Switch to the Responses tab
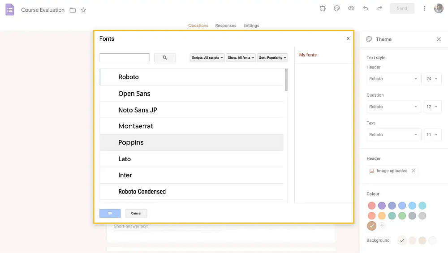448x253 pixels. 226,26
